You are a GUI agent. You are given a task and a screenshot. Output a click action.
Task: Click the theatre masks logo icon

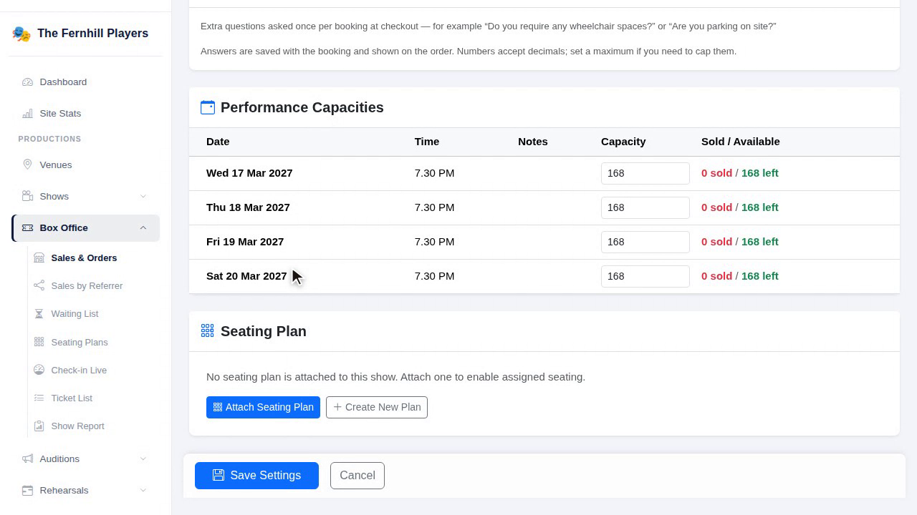tap(21, 34)
